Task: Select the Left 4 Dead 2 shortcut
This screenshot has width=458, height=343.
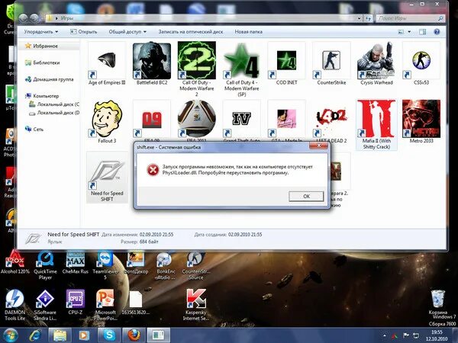Action: click(x=331, y=122)
